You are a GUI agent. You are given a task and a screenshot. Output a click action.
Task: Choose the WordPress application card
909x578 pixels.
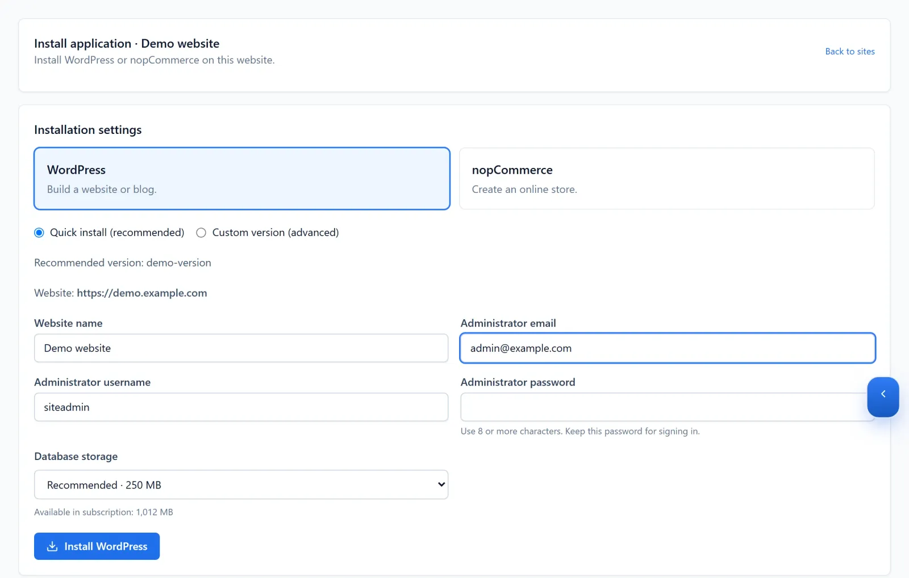[242, 179]
